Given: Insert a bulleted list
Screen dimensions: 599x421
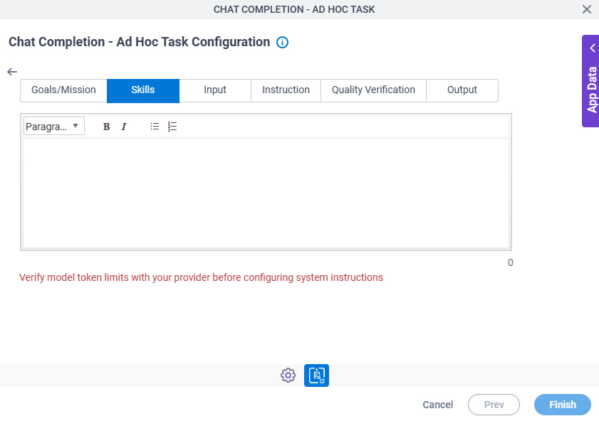Looking at the screenshot, I should (155, 126).
